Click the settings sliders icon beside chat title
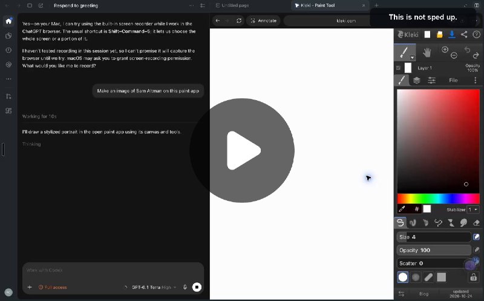This screenshot has width=484, height=301. tap(203, 5)
